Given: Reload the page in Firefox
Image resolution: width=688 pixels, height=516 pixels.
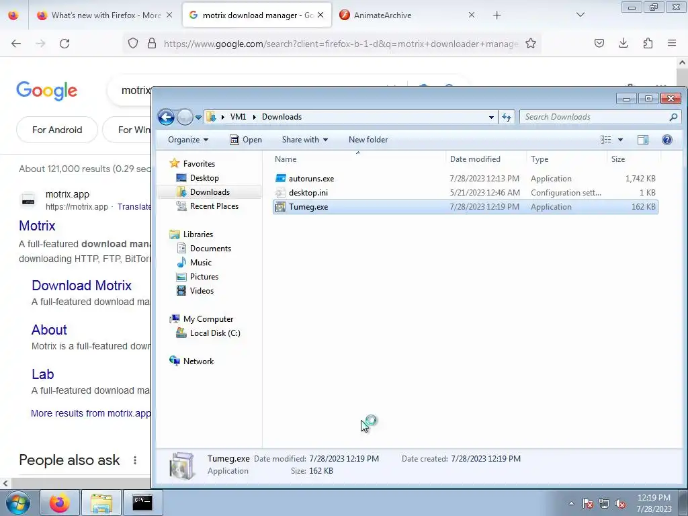Looking at the screenshot, I should 64,44.
